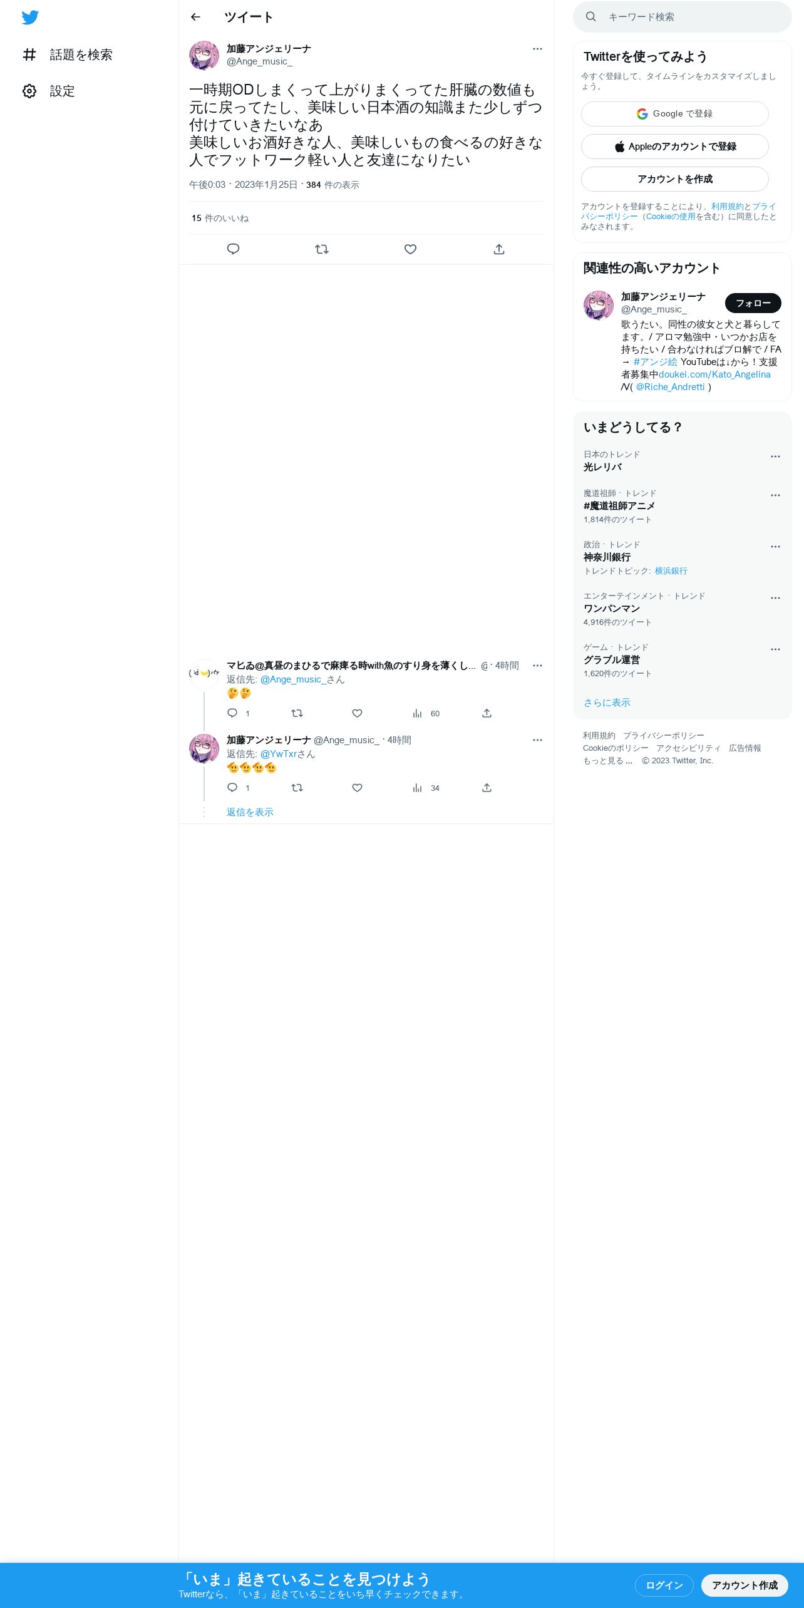Like the マヒゐ reply tweet

tap(357, 713)
